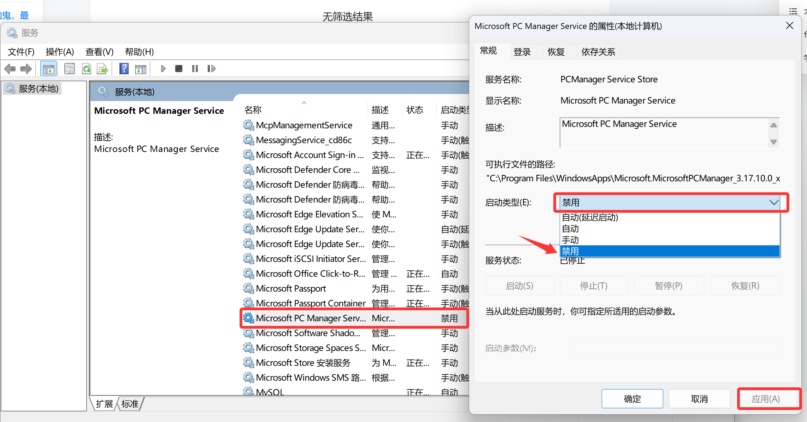The height and width of the screenshot is (422, 807).
Task: Click the gear icon of Microsoft Office Click-to-Run
Action: pos(248,274)
